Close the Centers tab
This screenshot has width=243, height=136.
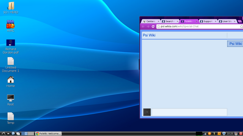click(x=158, y=22)
